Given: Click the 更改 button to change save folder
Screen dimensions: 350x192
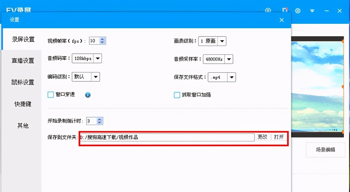Looking at the screenshot, I should (263, 137).
